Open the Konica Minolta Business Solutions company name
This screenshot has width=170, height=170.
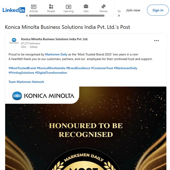click(54, 39)
